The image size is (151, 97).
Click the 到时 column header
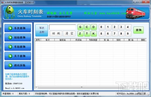[142, 40]
